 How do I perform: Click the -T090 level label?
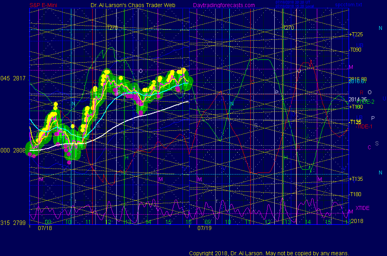(355, 50)
